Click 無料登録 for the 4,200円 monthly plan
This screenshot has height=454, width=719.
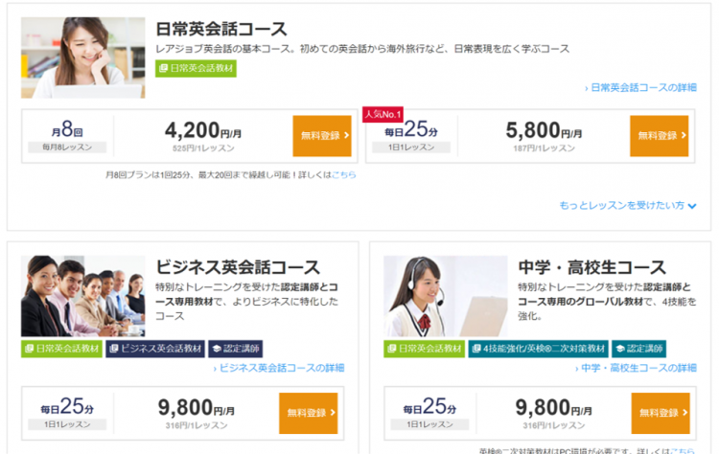(x=322, y=136)
